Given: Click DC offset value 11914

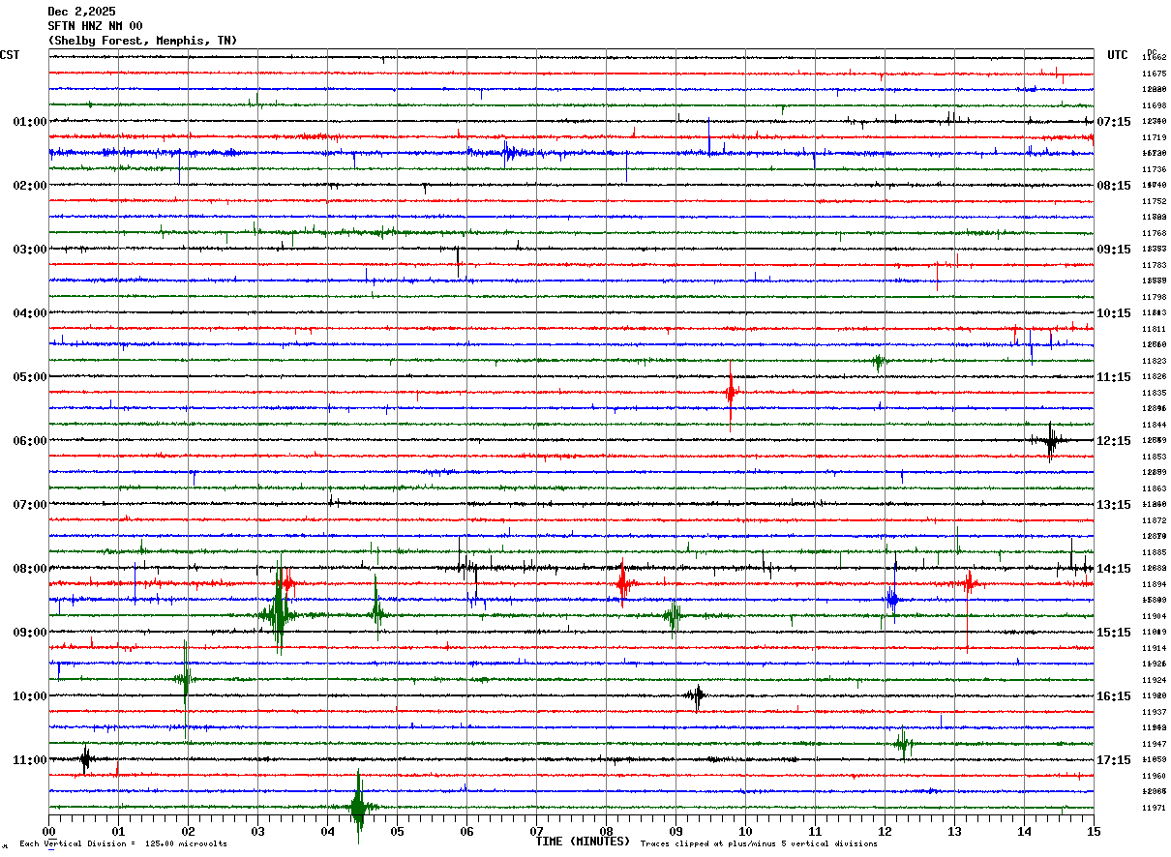Looking at the screenshot, I should tap(1154, 648).
